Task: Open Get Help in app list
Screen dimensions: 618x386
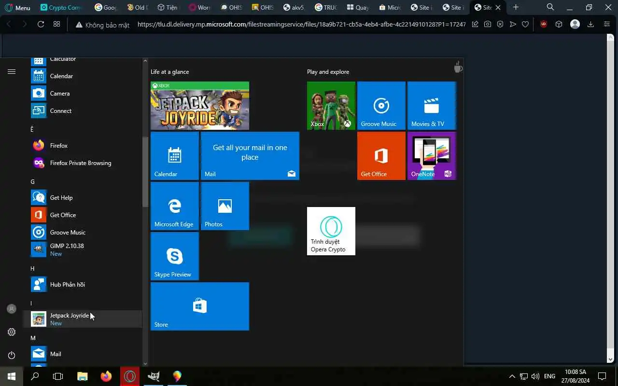Action: click(x=83, y=198)
